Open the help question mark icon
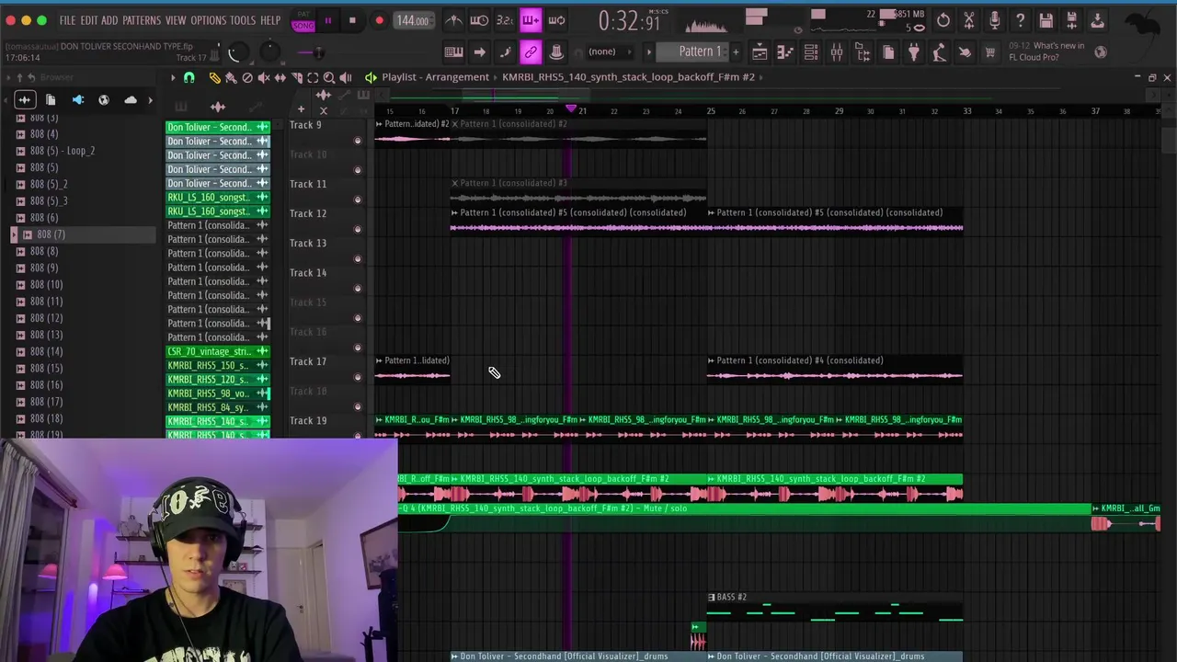Viewport: 1177px width, 662px height. pos(1021,20)
